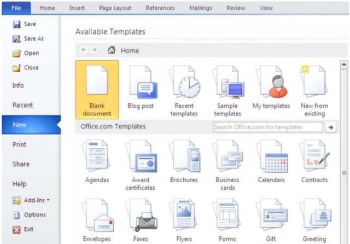Select New from existing

point(314,91)
